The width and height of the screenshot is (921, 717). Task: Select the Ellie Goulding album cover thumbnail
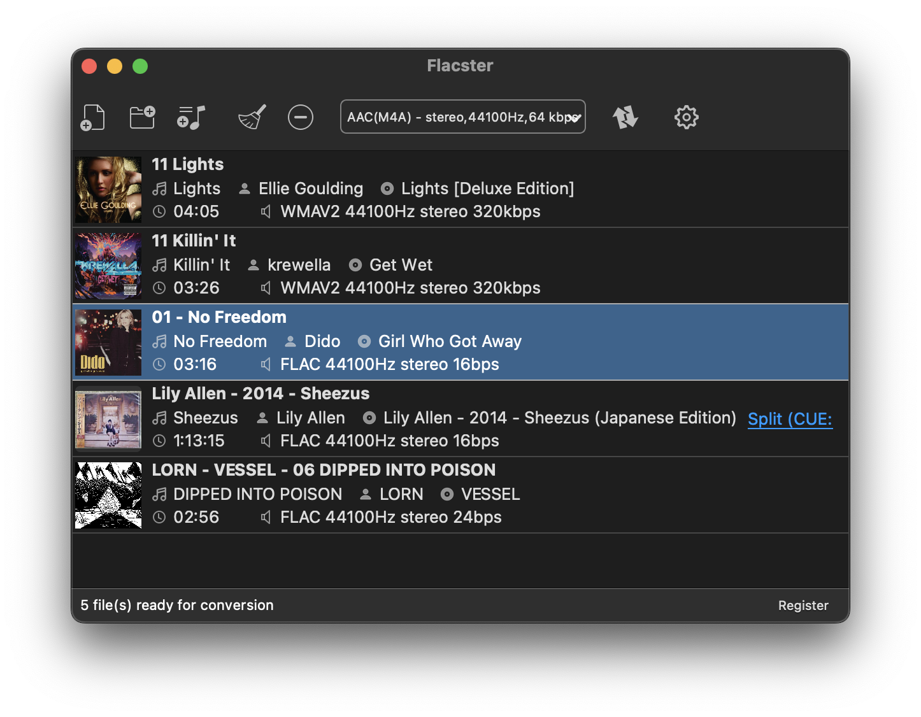(x=108, y=189)
